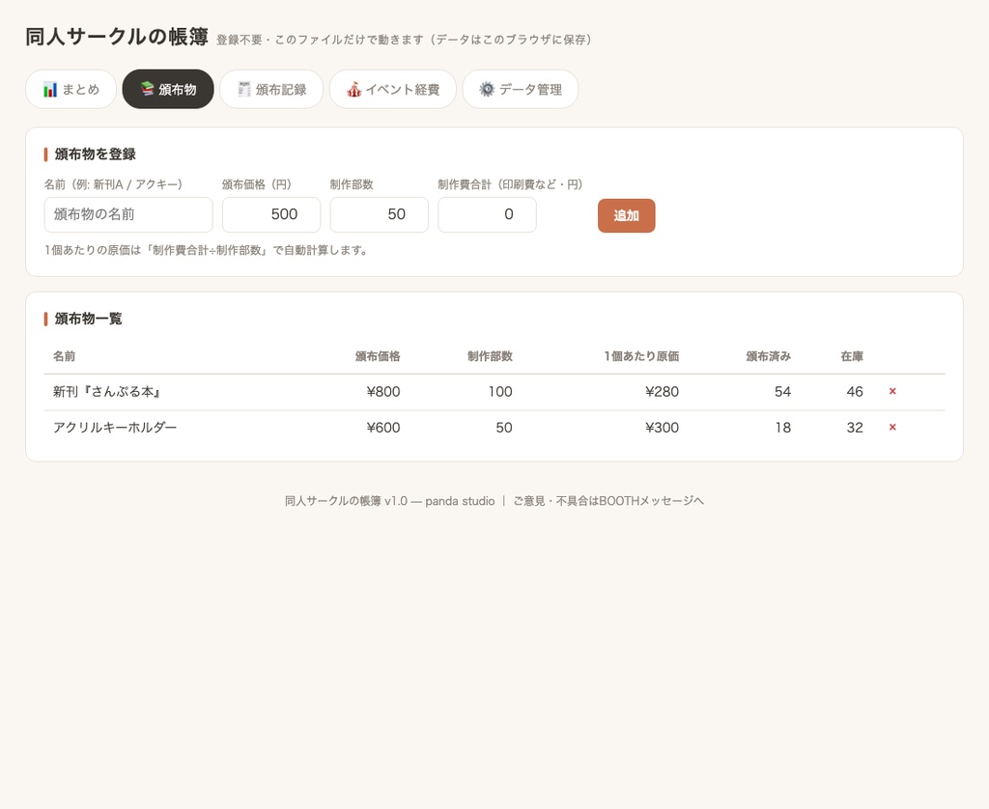Viewport: 989px width, 809px height.
Task: Delete the 新刊『さんぷる本』 row
Action: [x=892, y=392]
